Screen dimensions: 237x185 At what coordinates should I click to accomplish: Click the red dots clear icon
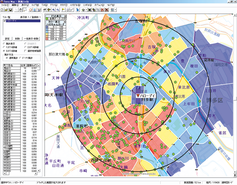[x=102, y=10]
